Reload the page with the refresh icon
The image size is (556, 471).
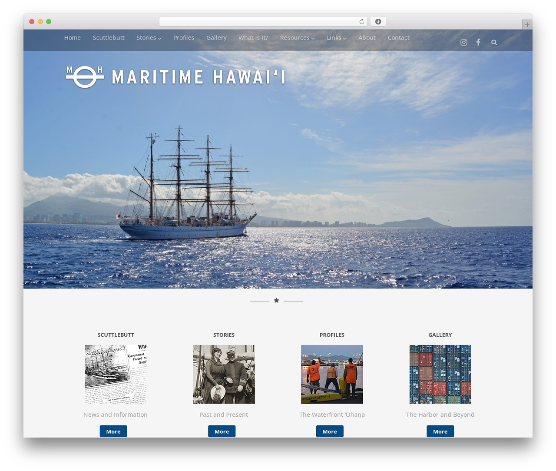362,22
